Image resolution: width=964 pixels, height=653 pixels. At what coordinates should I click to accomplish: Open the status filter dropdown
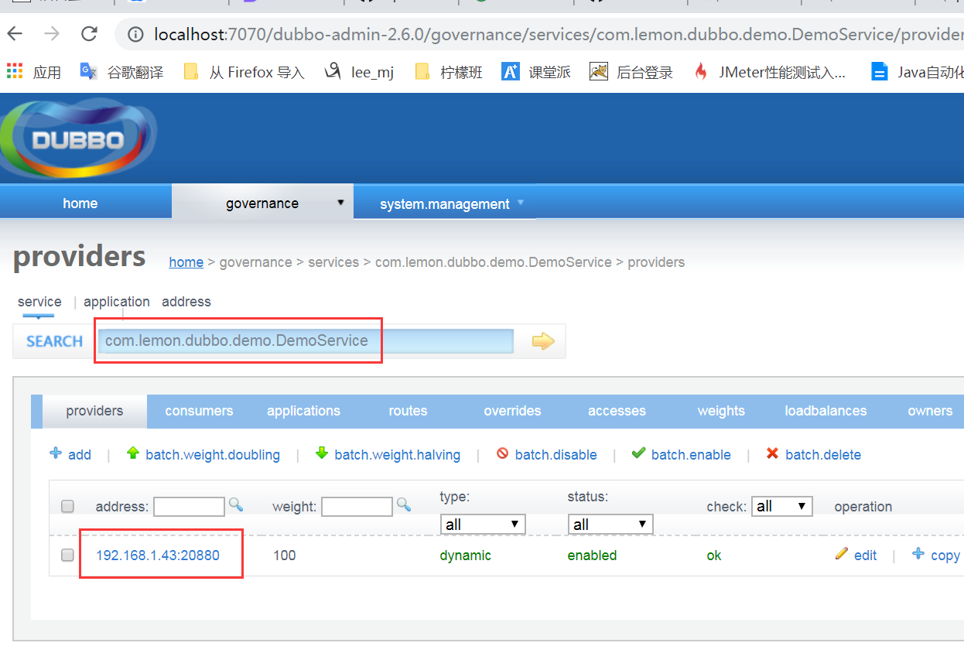610,525
